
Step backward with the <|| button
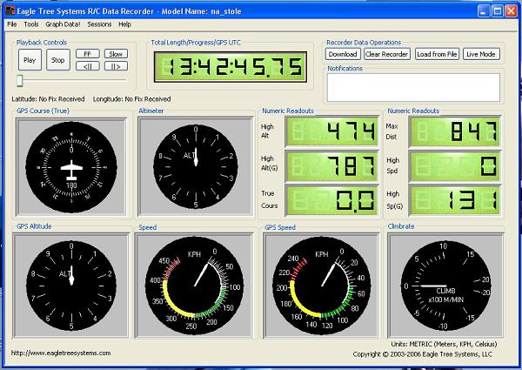[86, 66]
